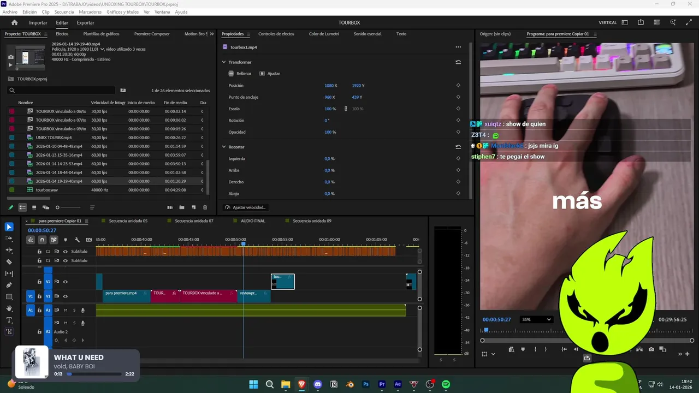The image size is (699, 393).
Task: Switch to the Importar workspace
Action: click(x=38, y=23)
